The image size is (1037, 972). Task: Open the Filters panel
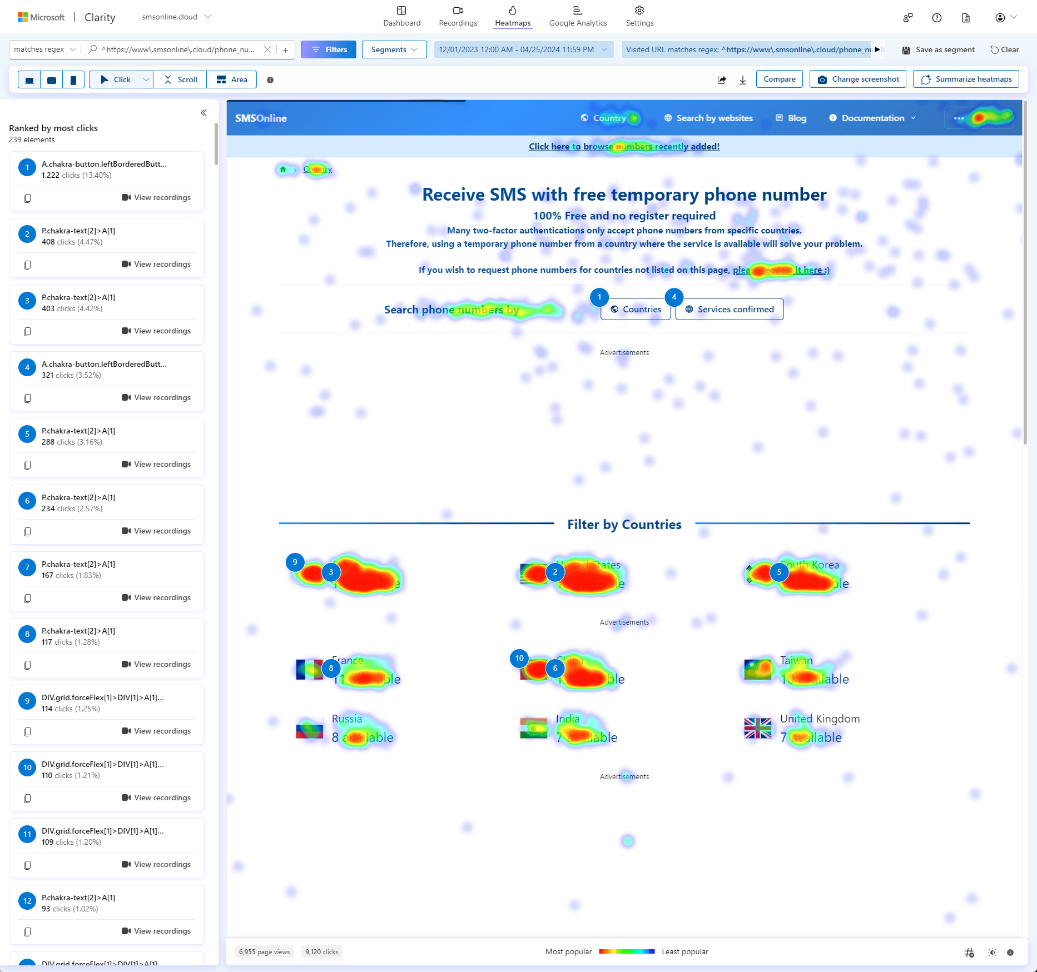pyautogui.click(x=329, y=49)
